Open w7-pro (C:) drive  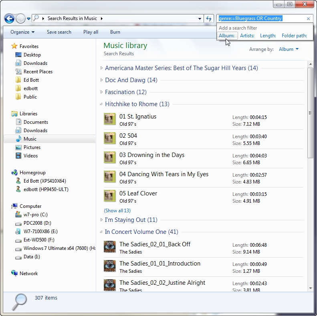35,215
